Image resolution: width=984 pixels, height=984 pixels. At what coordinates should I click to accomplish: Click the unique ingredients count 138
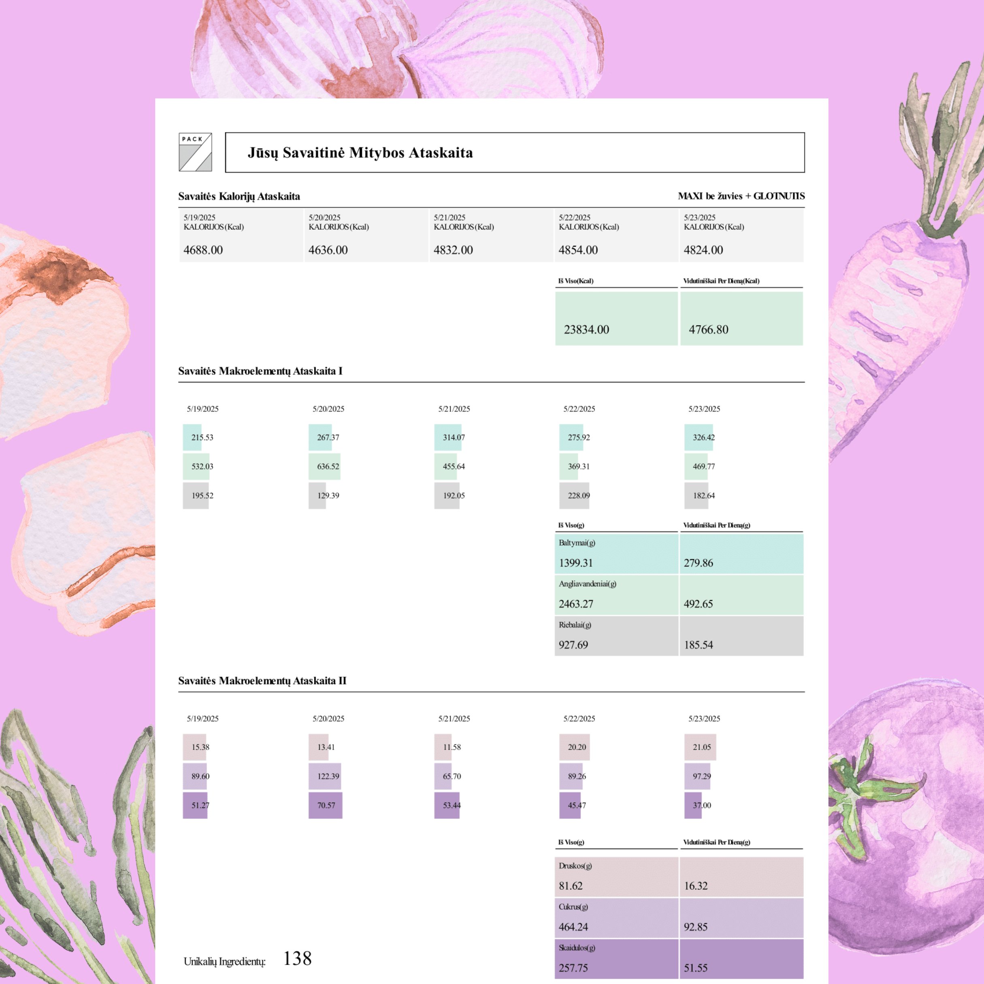pyautogui.click(x=297, y=958)
